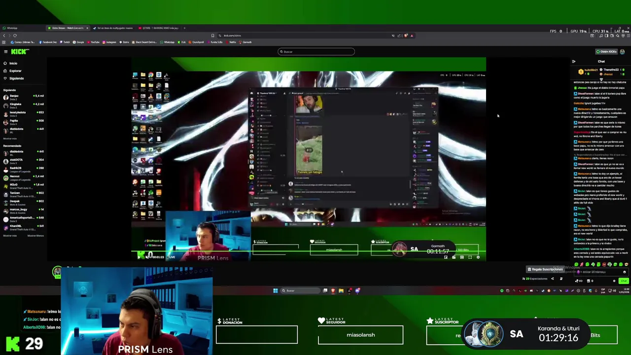Open Crunchyroll bookmark
The width and height of the screenshot is (631, 355).
196,42
